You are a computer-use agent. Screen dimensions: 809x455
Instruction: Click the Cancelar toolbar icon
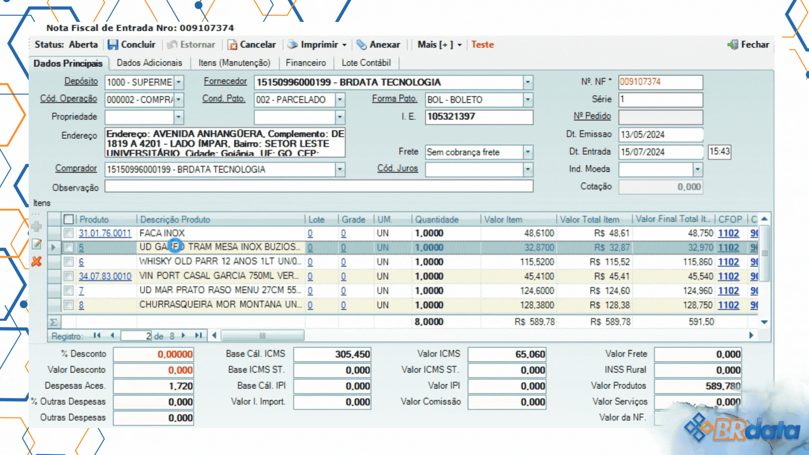[x=232, y=45]
